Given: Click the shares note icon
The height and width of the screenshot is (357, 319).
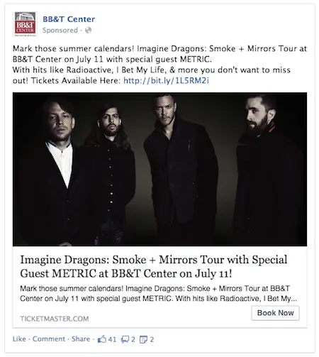Looking at the screenshot, I should point(143,339).
